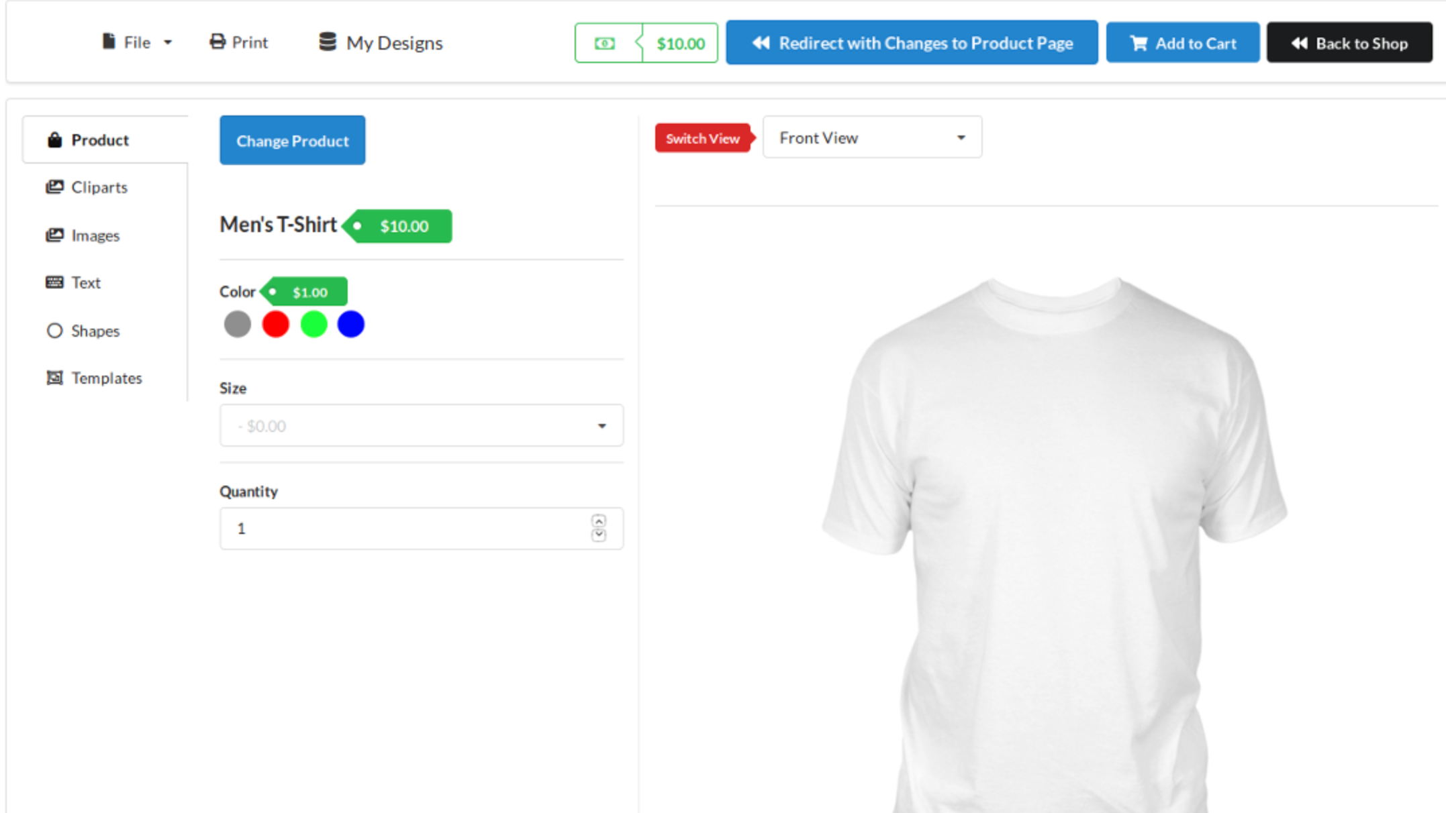Click the Switch View label
This screenshot has height=813, width=1446.
click(x=702, y=138)
